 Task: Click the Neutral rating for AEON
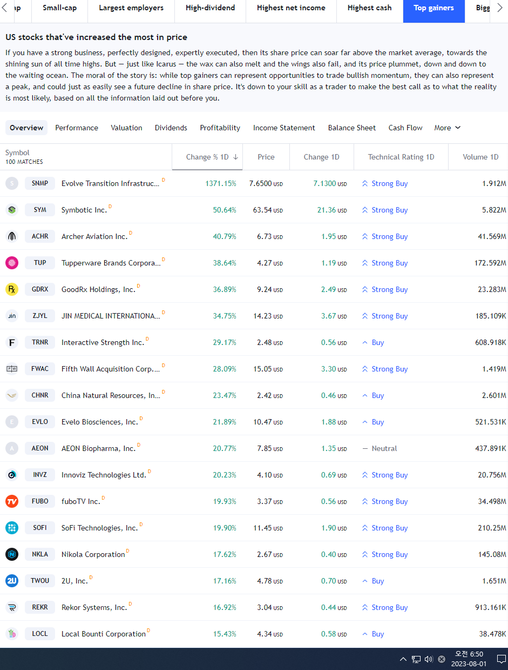click(x=380, y=448)
